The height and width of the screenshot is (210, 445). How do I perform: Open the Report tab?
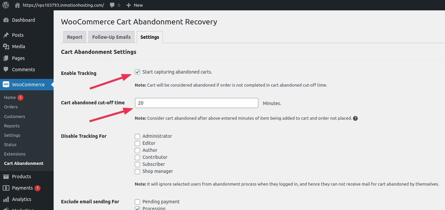tap(74, 37)
